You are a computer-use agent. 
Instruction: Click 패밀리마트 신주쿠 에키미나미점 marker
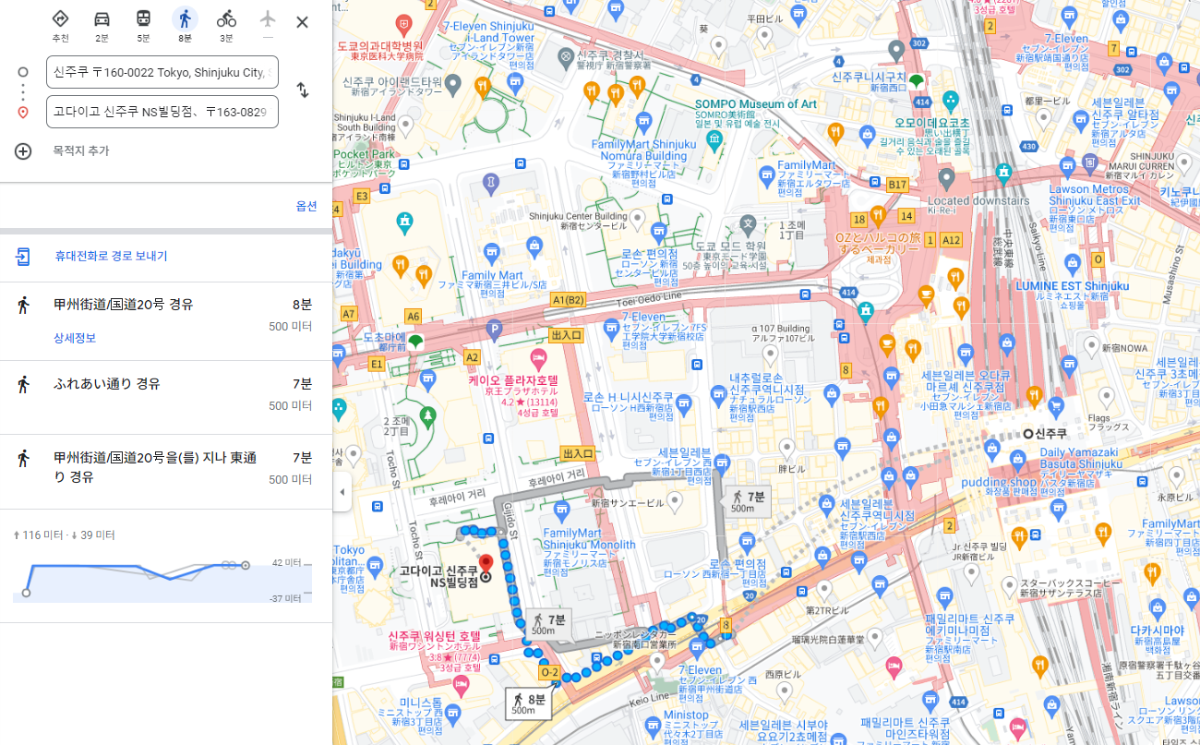tap(943, 596)
